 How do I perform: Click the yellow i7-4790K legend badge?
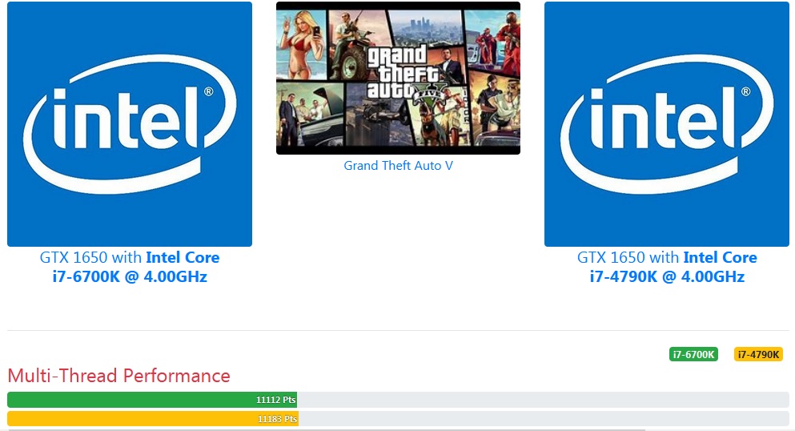click(x=758, y=354)
